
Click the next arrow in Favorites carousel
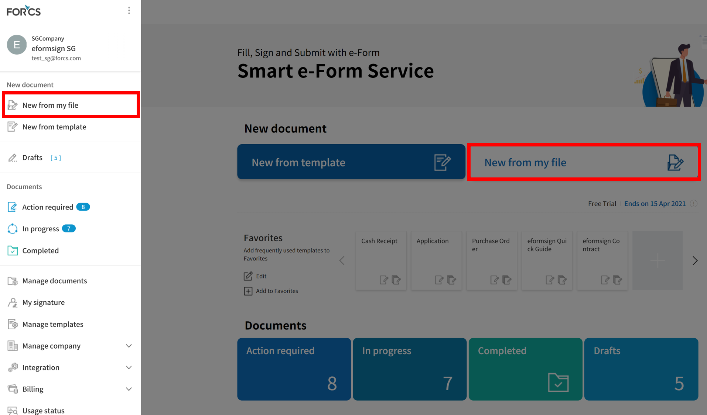click(695, 260)
